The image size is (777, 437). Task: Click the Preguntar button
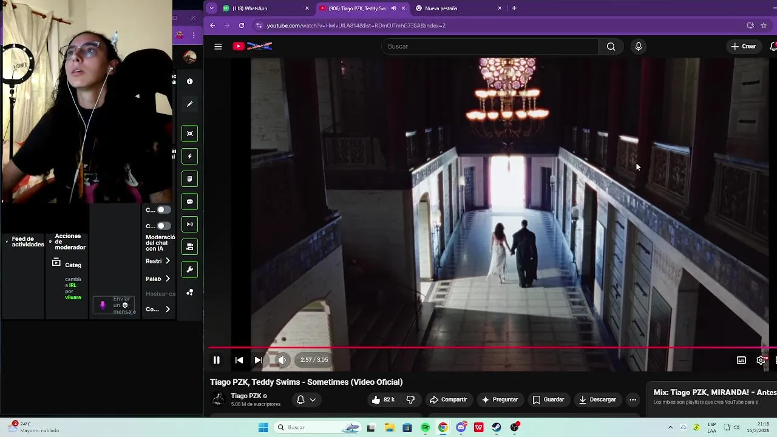(500, 399)
